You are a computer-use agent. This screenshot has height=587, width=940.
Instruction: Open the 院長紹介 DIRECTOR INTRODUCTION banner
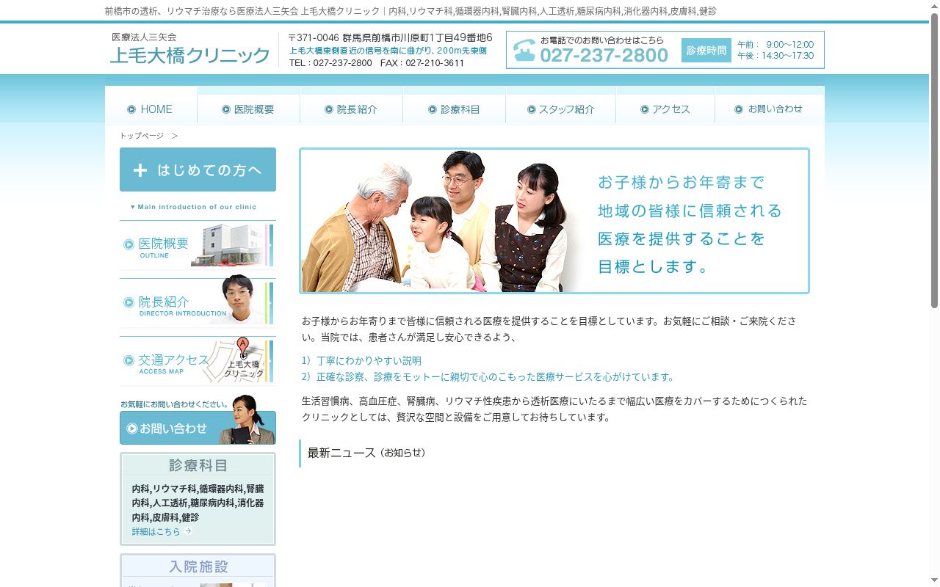pyautogui.click(x=198, y=303)
